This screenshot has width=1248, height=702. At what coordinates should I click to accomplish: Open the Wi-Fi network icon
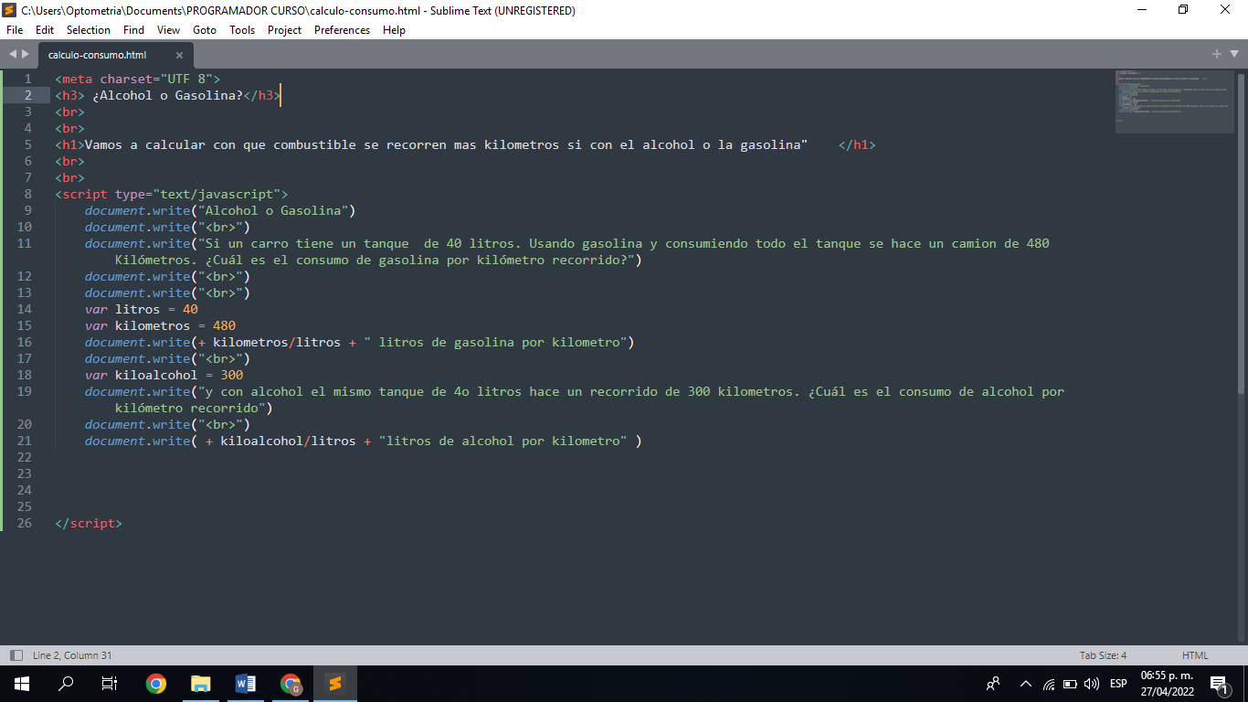(x=1048, y=684)
